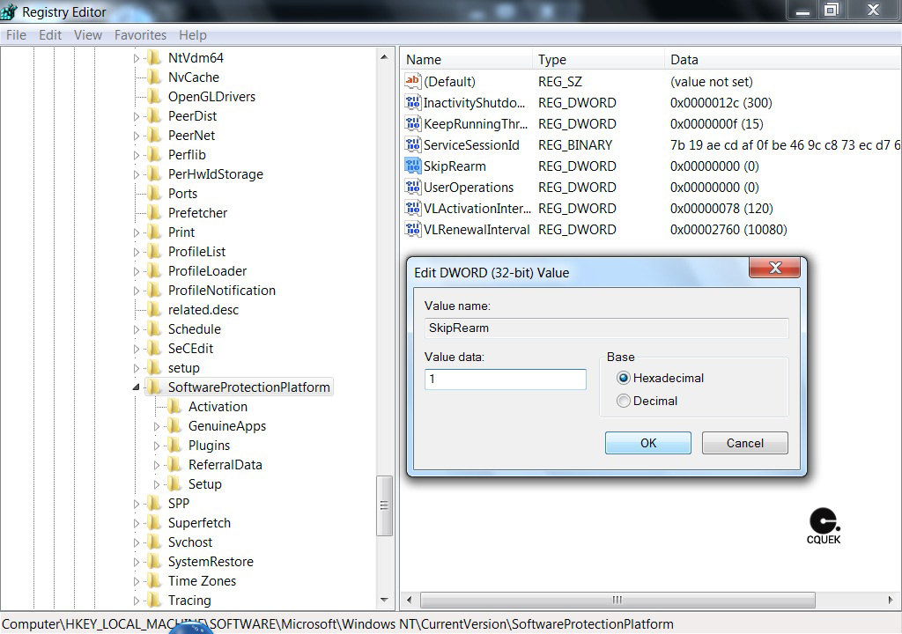The width and height of the screenshot is (902, 634).
Task: Click the Time Zones folder icon
Action: coord(154,580)
